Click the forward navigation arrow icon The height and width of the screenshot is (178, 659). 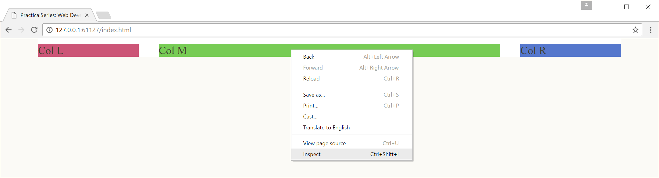[21, 30]
